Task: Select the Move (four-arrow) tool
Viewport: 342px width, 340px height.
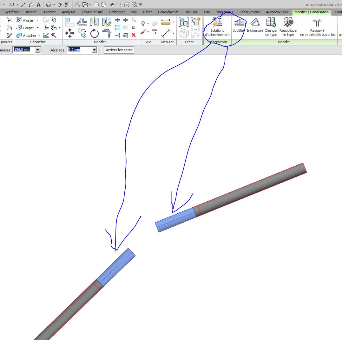Action: click(x=70, y=33)
